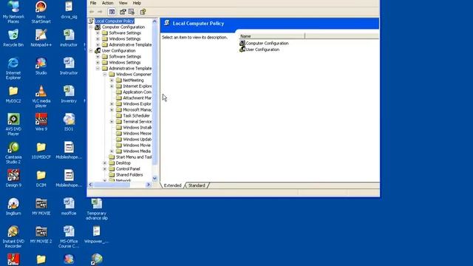Select Start Menu and Taskbar folder
The height and width of the screenshot is (266, 473).
pos(134,157)
